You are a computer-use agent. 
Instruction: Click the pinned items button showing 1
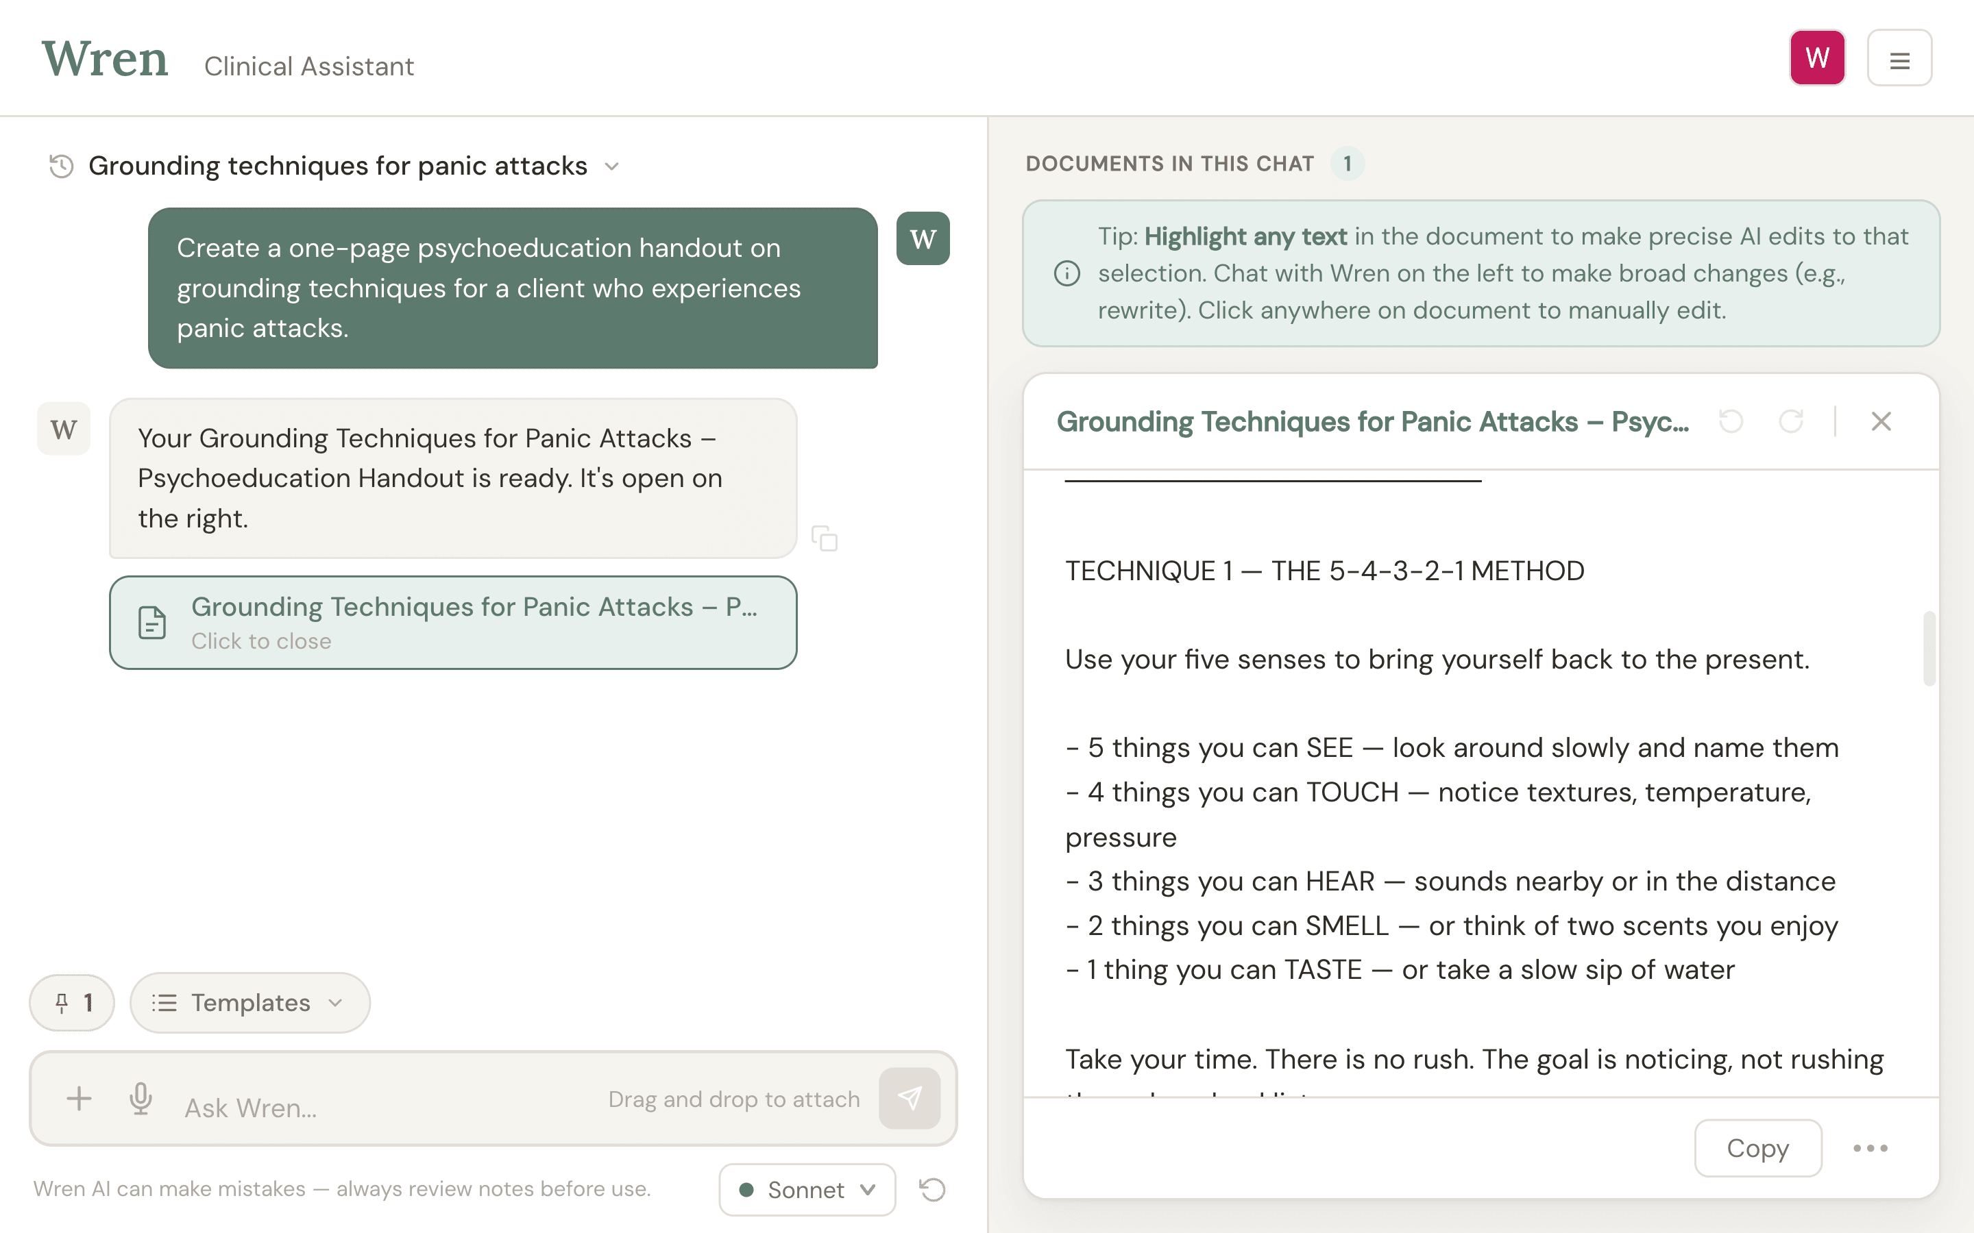click(x=72, y=1002)
